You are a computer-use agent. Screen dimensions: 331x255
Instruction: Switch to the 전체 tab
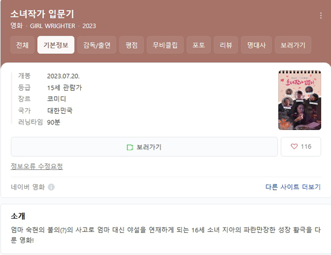[22, 45]
